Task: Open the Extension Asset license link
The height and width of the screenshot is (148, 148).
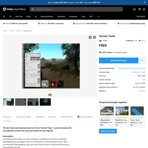Action: [138, 72]
